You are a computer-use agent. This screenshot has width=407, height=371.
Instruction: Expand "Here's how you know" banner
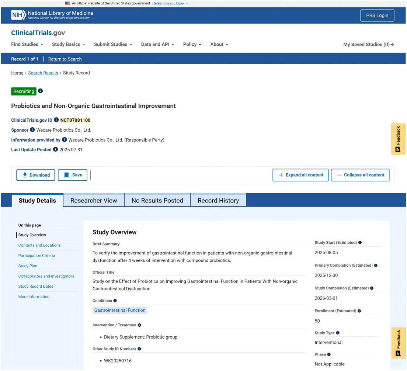pyautogui.click(x=170, y=3)
